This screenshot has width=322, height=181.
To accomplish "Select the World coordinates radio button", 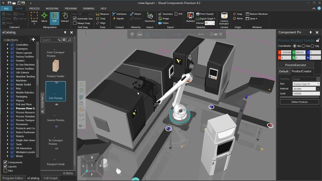I will [295, 46].
